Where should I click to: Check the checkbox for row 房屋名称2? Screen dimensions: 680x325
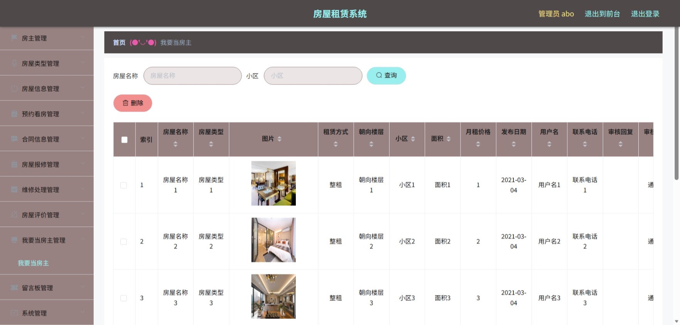pyautogui.click(x=123, y=241)
